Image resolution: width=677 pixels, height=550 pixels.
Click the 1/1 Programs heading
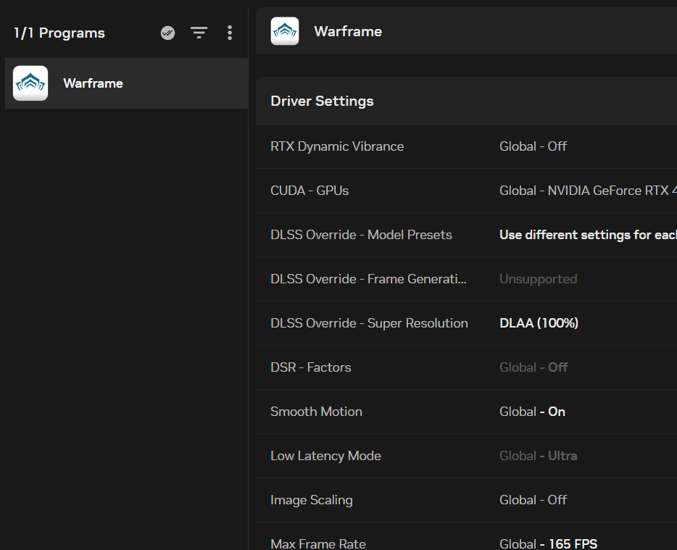[59, 33]
